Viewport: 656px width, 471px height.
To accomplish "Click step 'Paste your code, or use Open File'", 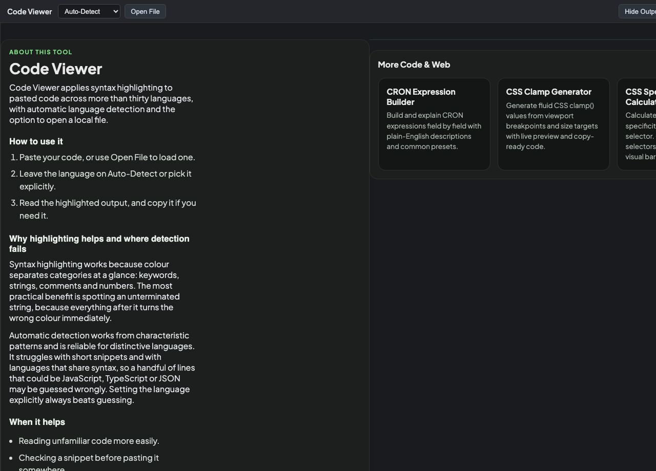I will point(107,157).
